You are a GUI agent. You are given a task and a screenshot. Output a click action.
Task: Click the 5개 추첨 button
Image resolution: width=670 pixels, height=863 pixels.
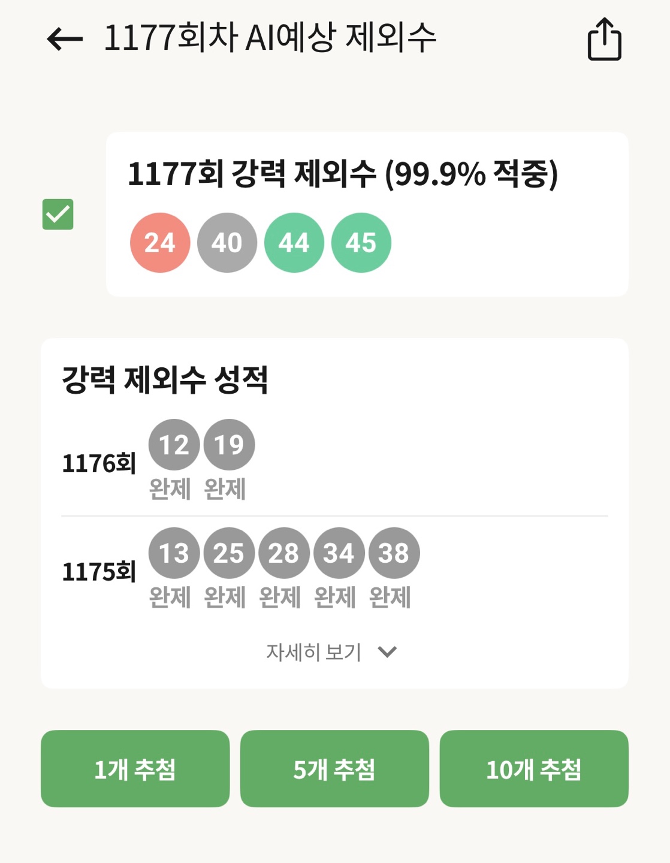[x=334, y=768]
